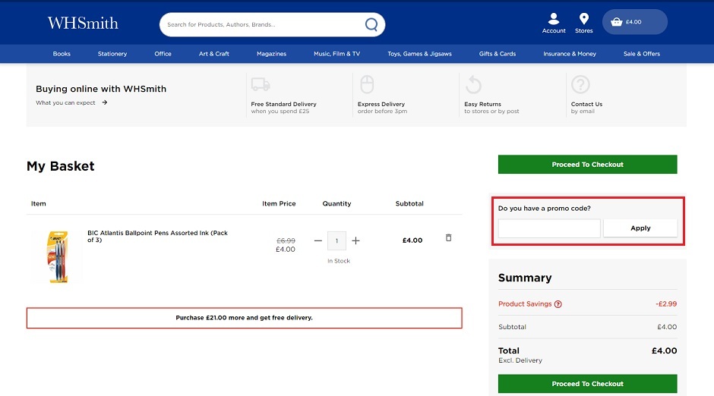Click the free delivery purchase notice
Image resolution: width=714 pixels, height=396 pixels.
(x=244, y=318)
